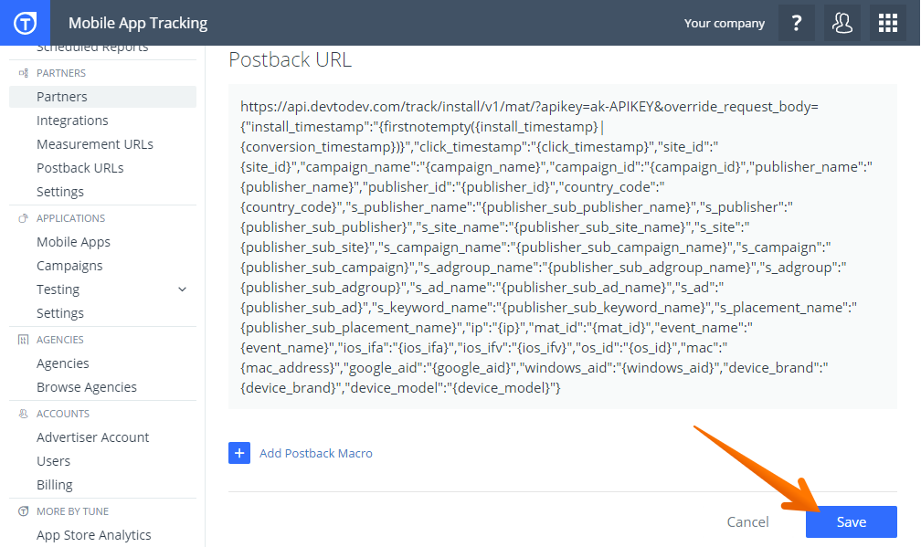
Task: Click inside the Postback URL text area
Action: click(x=562, y=247)
